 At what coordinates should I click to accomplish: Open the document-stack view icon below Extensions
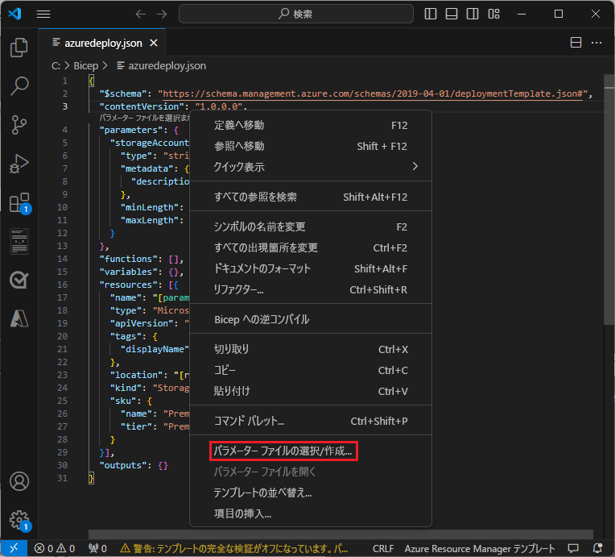19,241
